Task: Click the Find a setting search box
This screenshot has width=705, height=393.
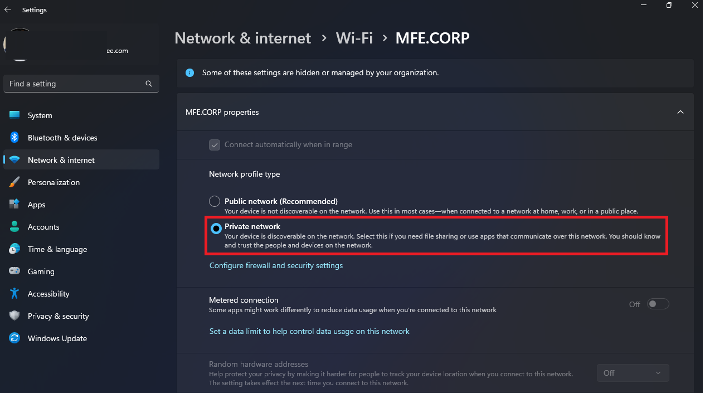Action: pos(81,84)
